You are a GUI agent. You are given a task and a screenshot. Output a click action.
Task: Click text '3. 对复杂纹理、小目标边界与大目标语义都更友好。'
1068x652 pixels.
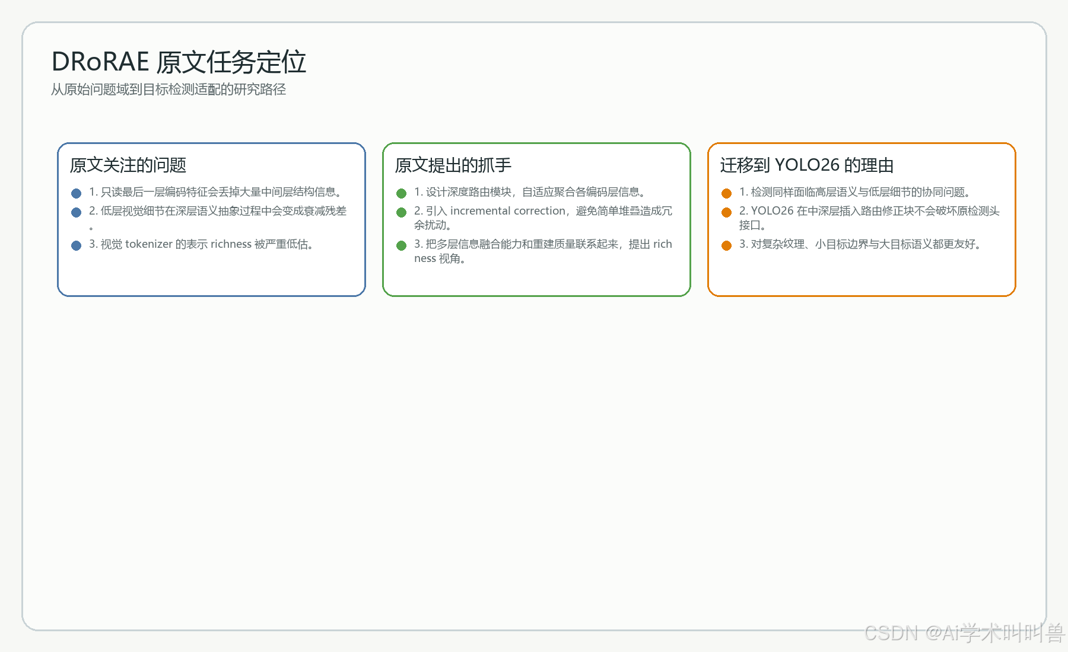coord(860,244)
